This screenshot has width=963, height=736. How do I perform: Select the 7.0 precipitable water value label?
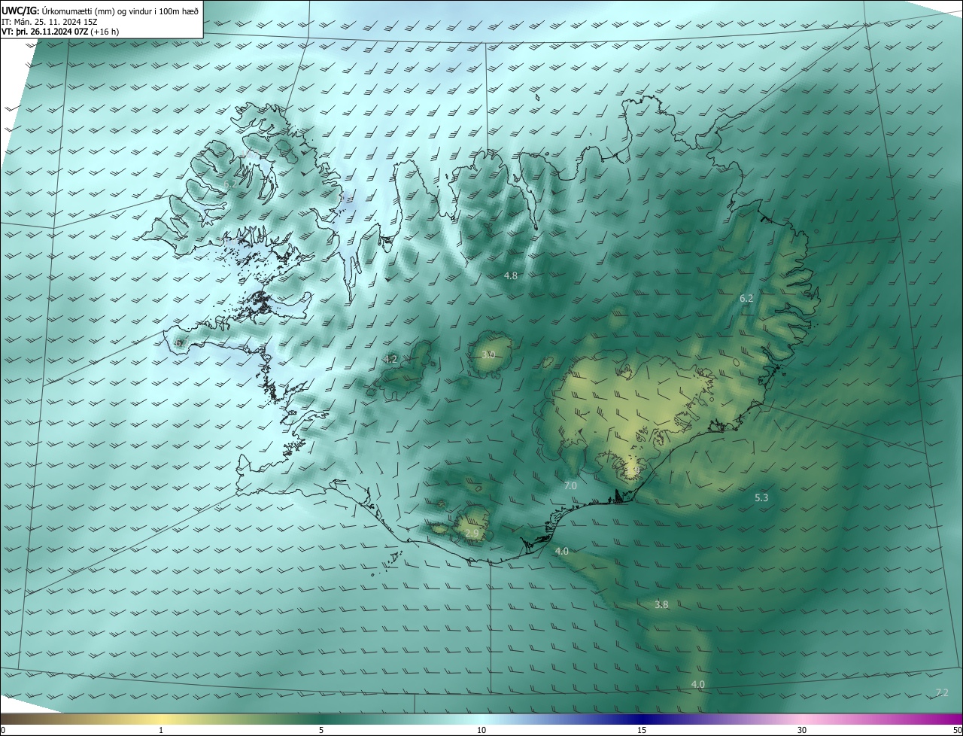(570, 486)
